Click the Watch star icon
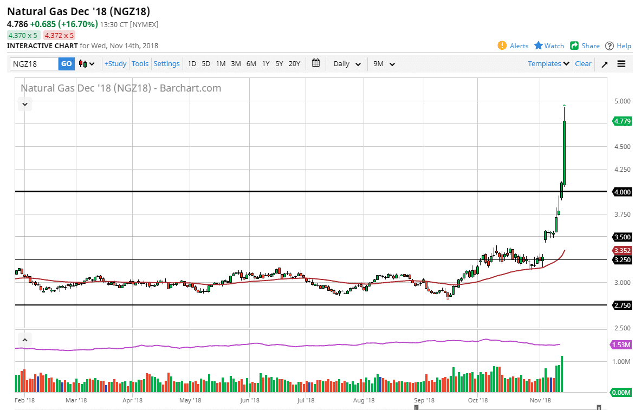 [x=538, y=45]
